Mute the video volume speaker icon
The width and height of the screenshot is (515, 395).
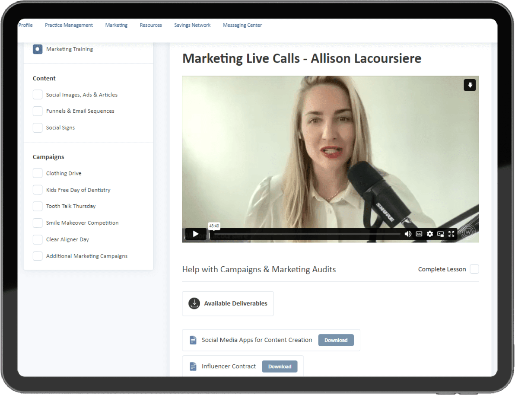pyautogui.click(x=408, y=234)
